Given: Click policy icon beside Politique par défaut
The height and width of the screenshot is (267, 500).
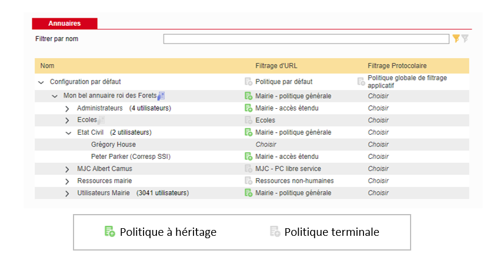Looking at the screenshot, I should pos(248,82).
